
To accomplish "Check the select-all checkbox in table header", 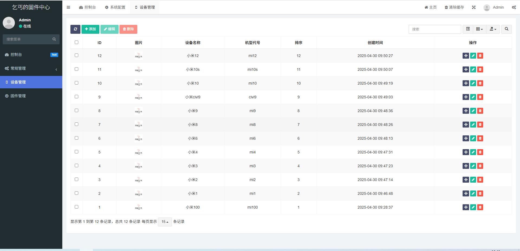I will coord(76,42).
